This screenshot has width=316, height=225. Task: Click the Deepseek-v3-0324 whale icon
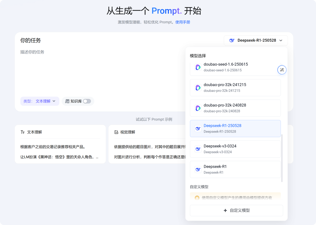198,149
